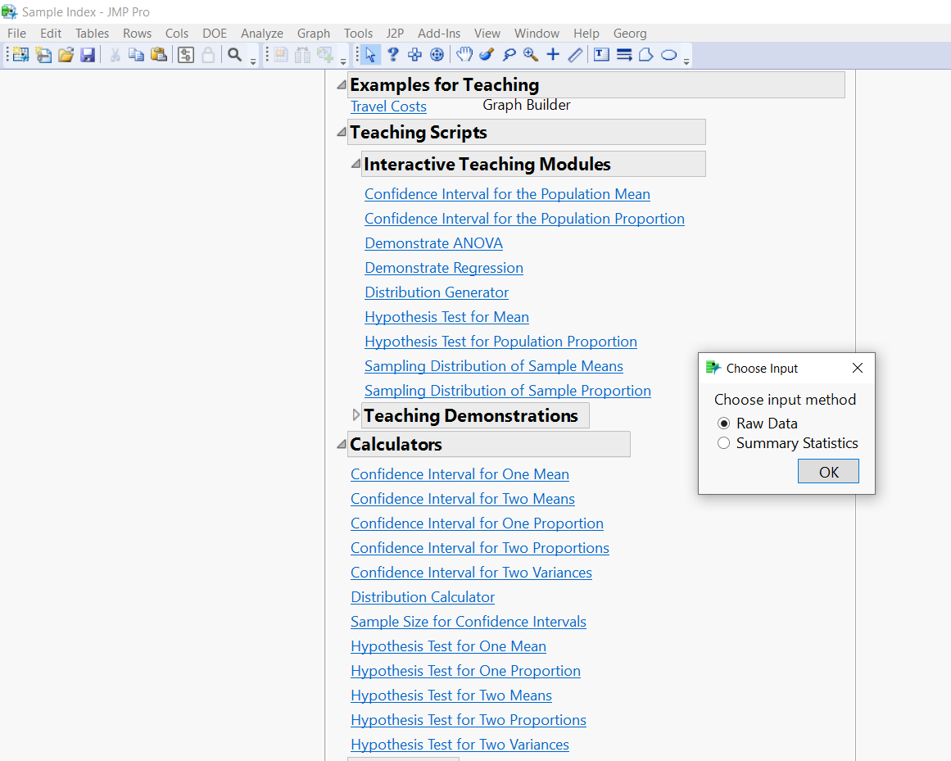Open Demonstrate Regression module
This screenshot has width=951, height=761.
pos(444,268)
